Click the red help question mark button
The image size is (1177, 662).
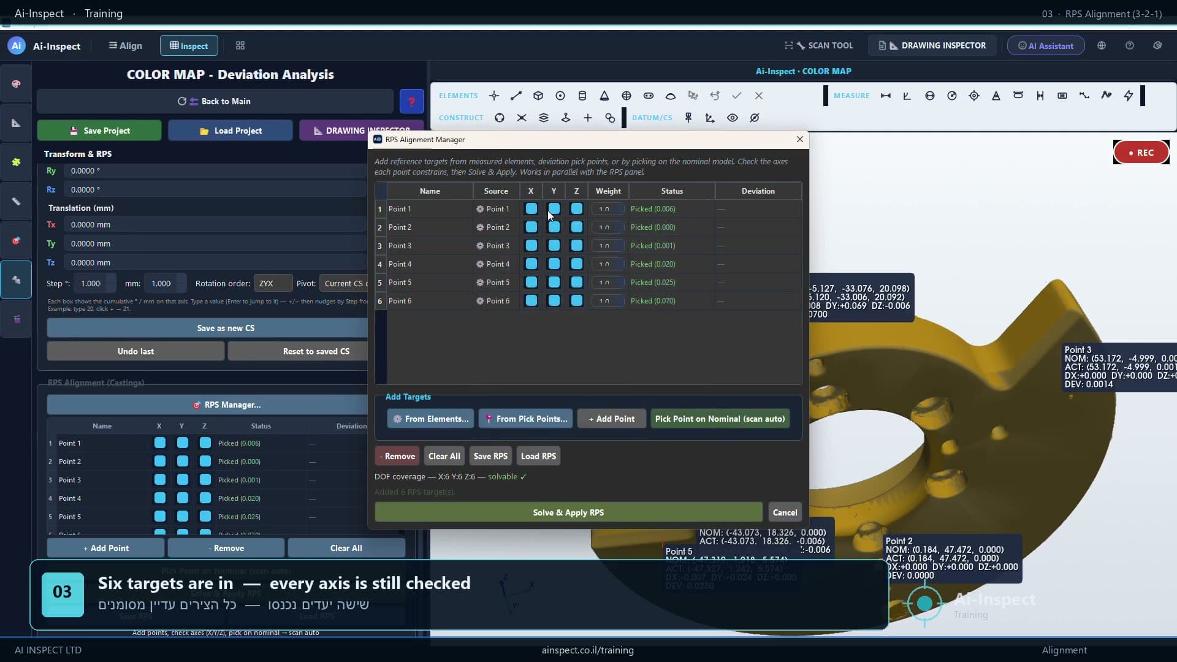coord(411,101)
